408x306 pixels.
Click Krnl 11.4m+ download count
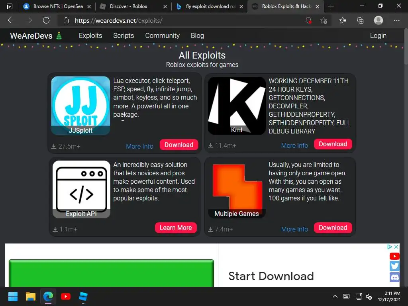click(x=222, y=145)
